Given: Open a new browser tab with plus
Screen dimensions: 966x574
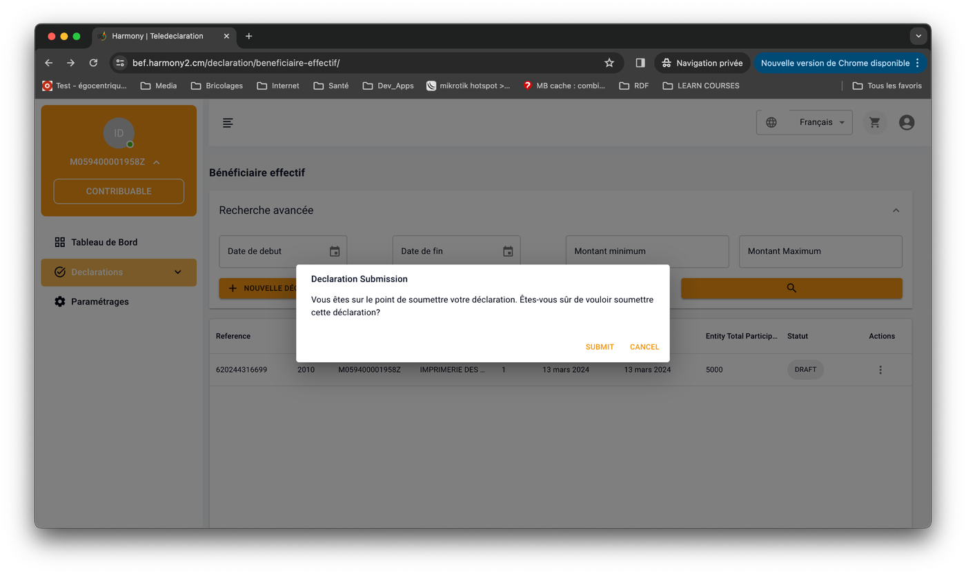Looking at the screenshot, I should pyautogui.click(x=249, y=36).
